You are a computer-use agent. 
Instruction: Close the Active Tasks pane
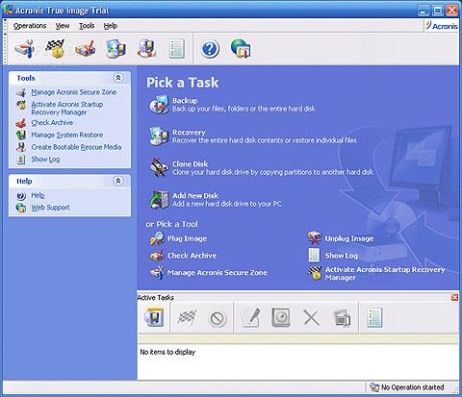tap(454, 298)
